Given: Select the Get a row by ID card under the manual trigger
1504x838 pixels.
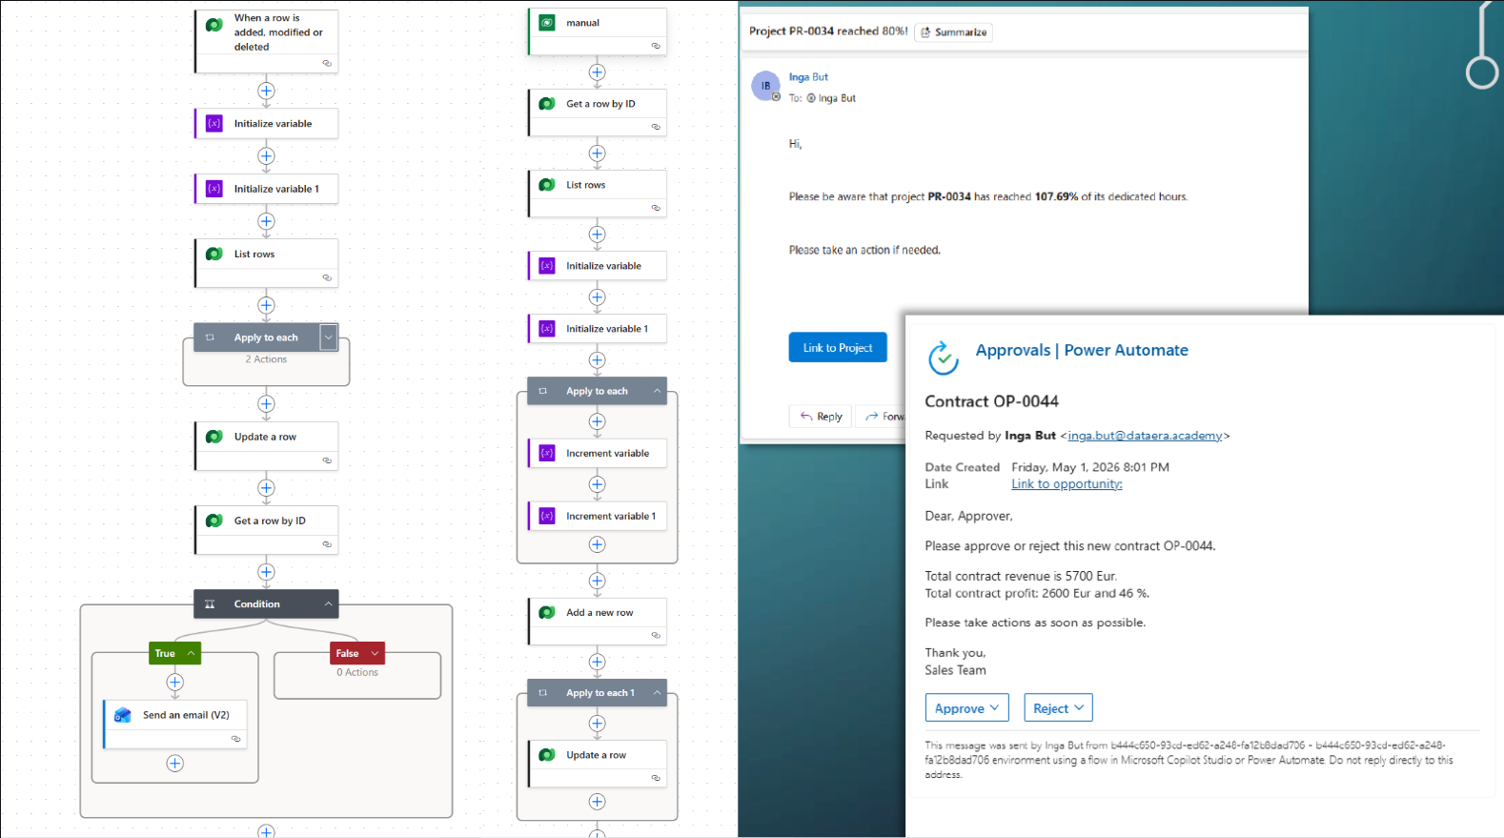Looking at the screenshot, I should coord(597,112).
